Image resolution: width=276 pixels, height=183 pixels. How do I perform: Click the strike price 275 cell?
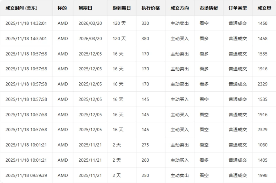pos(145,145)
